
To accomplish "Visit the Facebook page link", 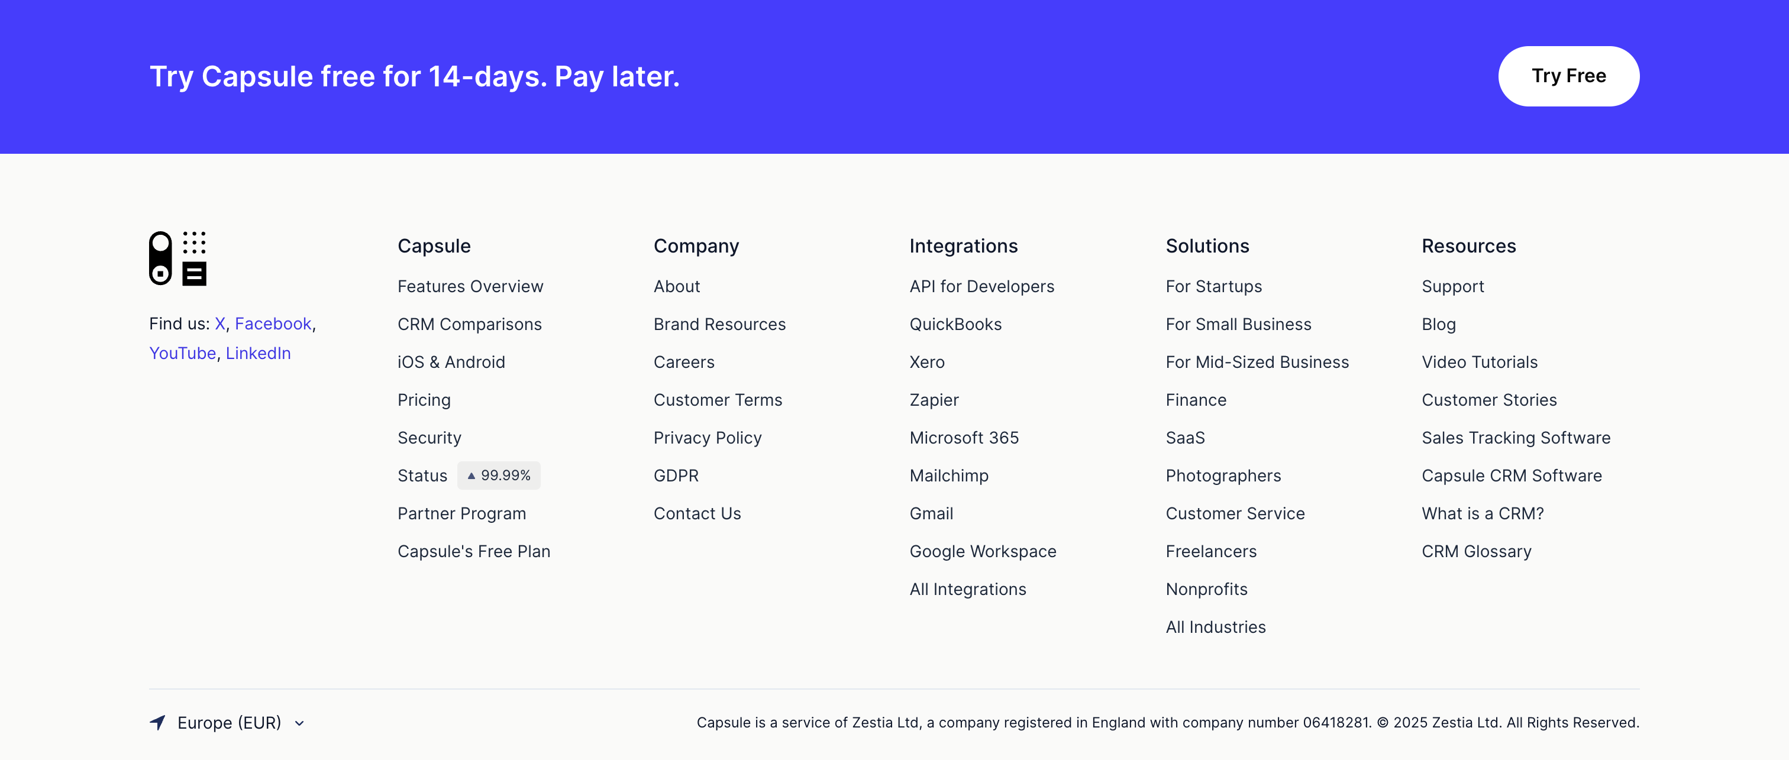I will click(x=273, y=324).
